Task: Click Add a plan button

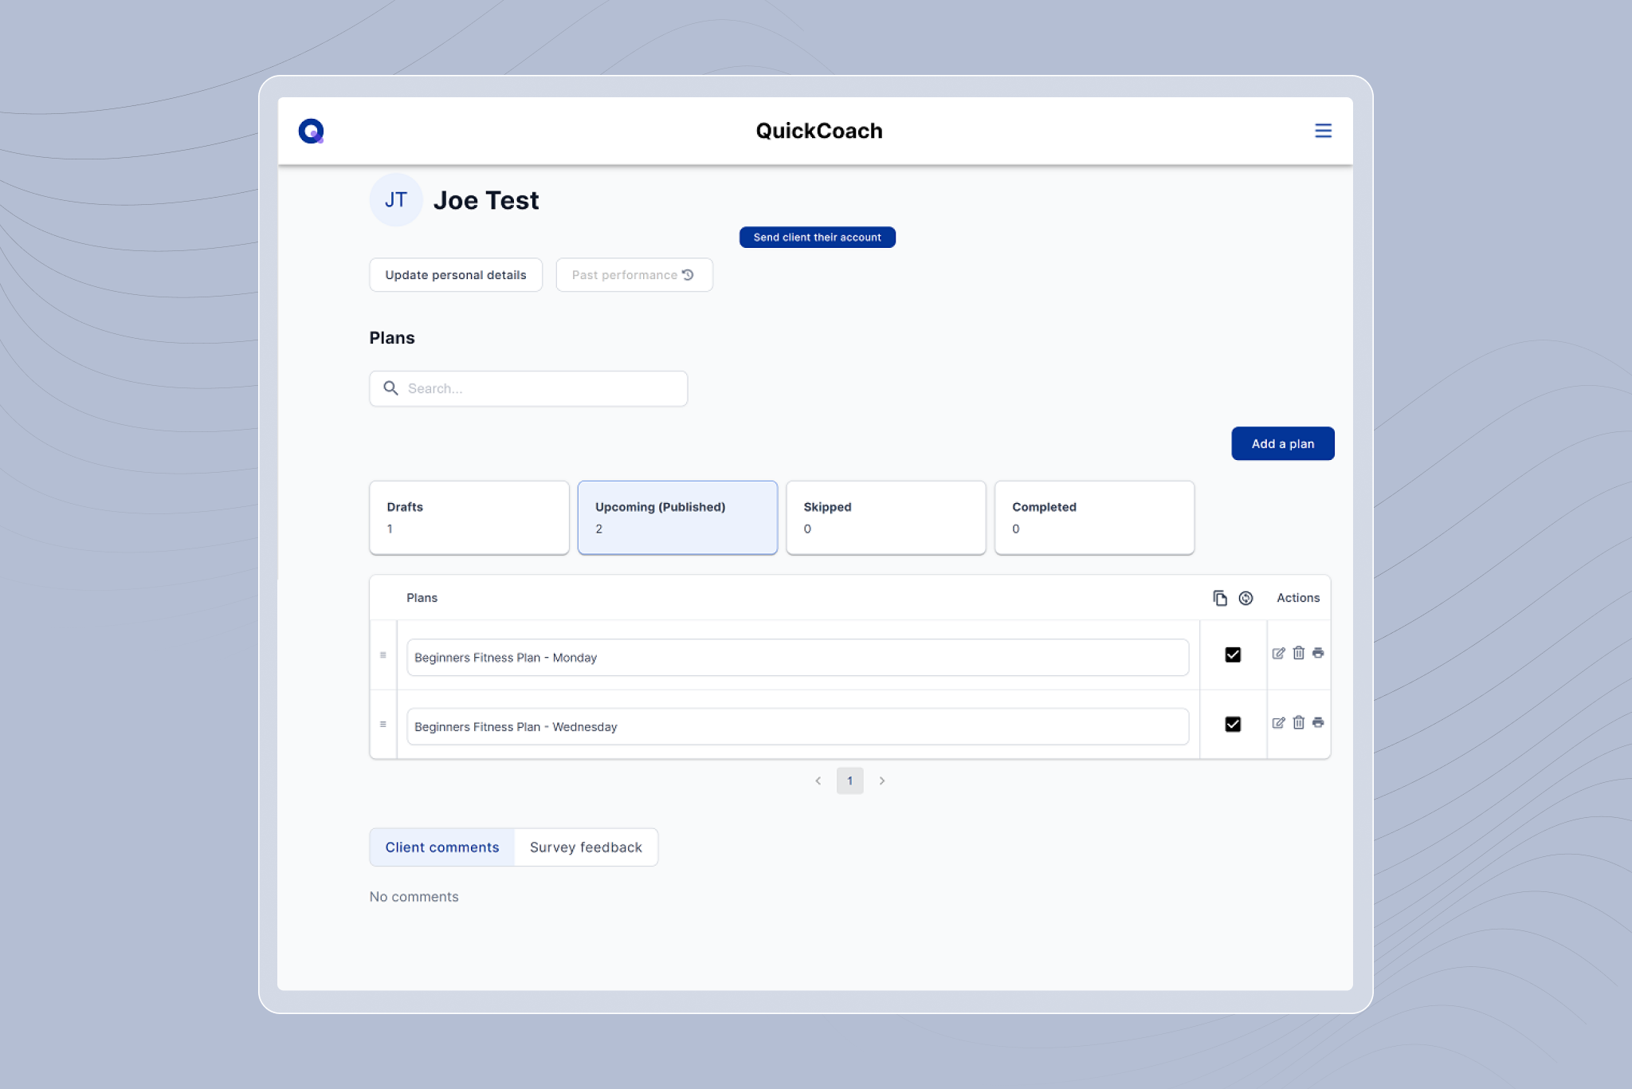Action: click(1284, 443)
